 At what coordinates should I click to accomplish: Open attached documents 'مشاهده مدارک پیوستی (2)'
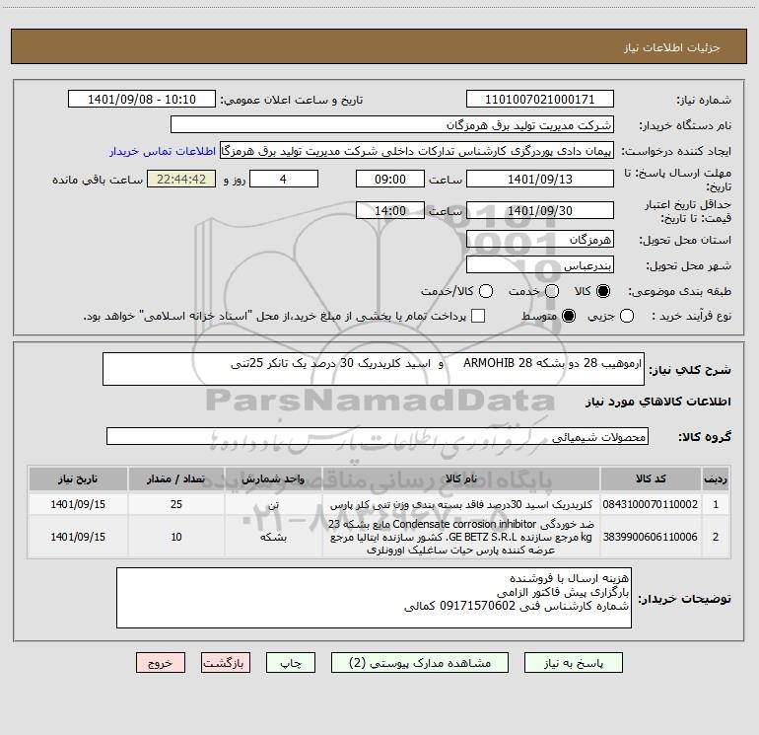click(x=420, y=662)
